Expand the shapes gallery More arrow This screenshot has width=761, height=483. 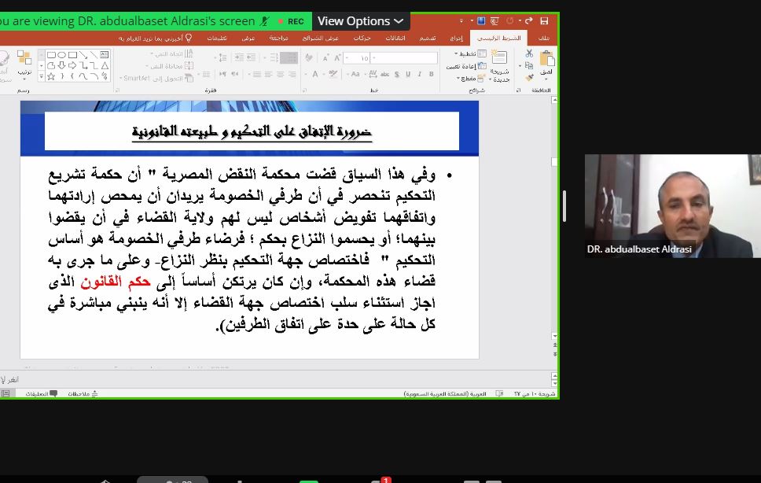41,76
